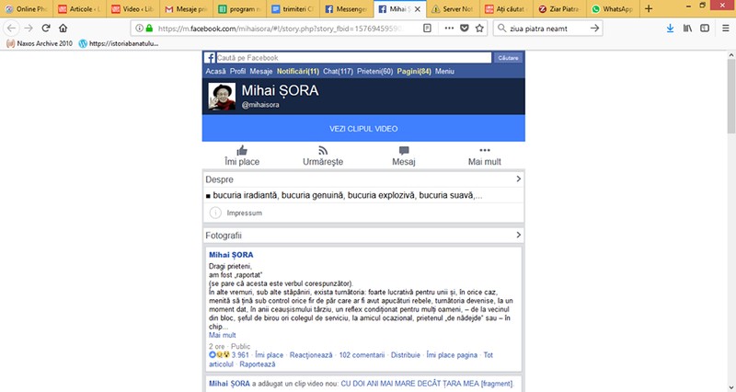Submit search with the arrow in search box
This screenshot has width=736, height=392.
click(594, 29)
